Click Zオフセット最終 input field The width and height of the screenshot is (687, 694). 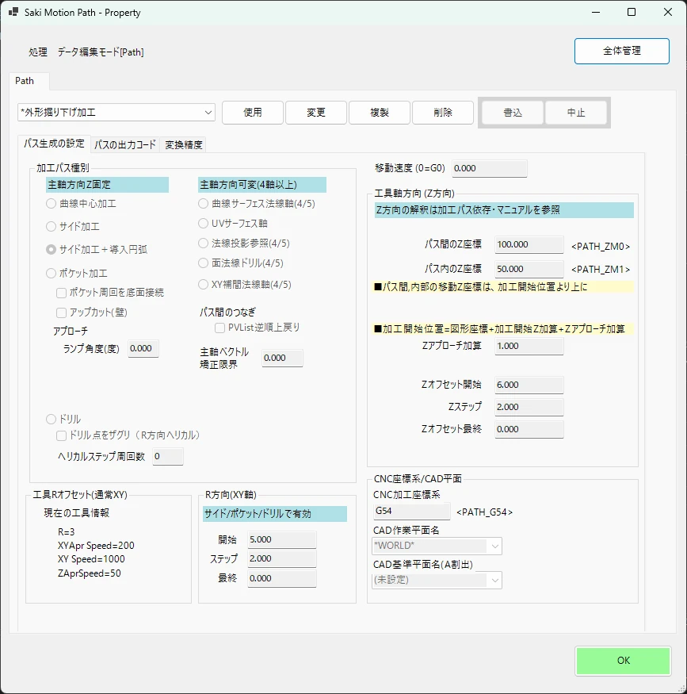pos(529,429)
